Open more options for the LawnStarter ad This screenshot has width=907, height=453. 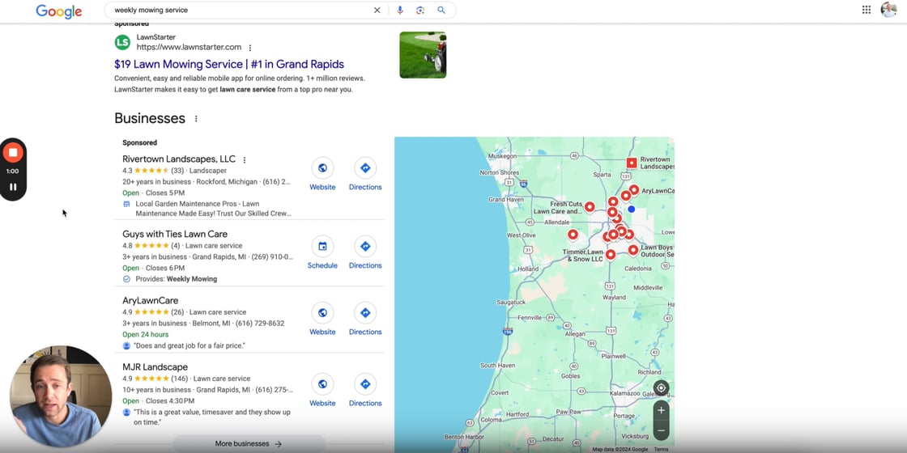click(250, 48)
